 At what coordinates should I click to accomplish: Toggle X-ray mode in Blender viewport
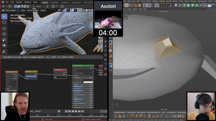[x=80, y=10]
